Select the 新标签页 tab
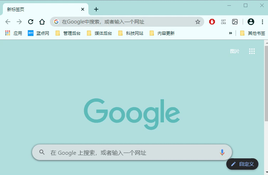The image size is (268, 175). [x=46, y=9]
